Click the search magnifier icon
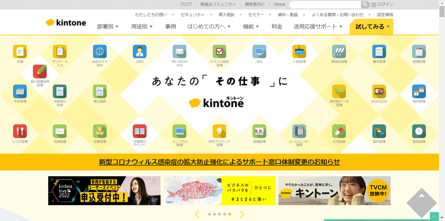This screenshot has height=221, width=445. click(x=365, y=4)
